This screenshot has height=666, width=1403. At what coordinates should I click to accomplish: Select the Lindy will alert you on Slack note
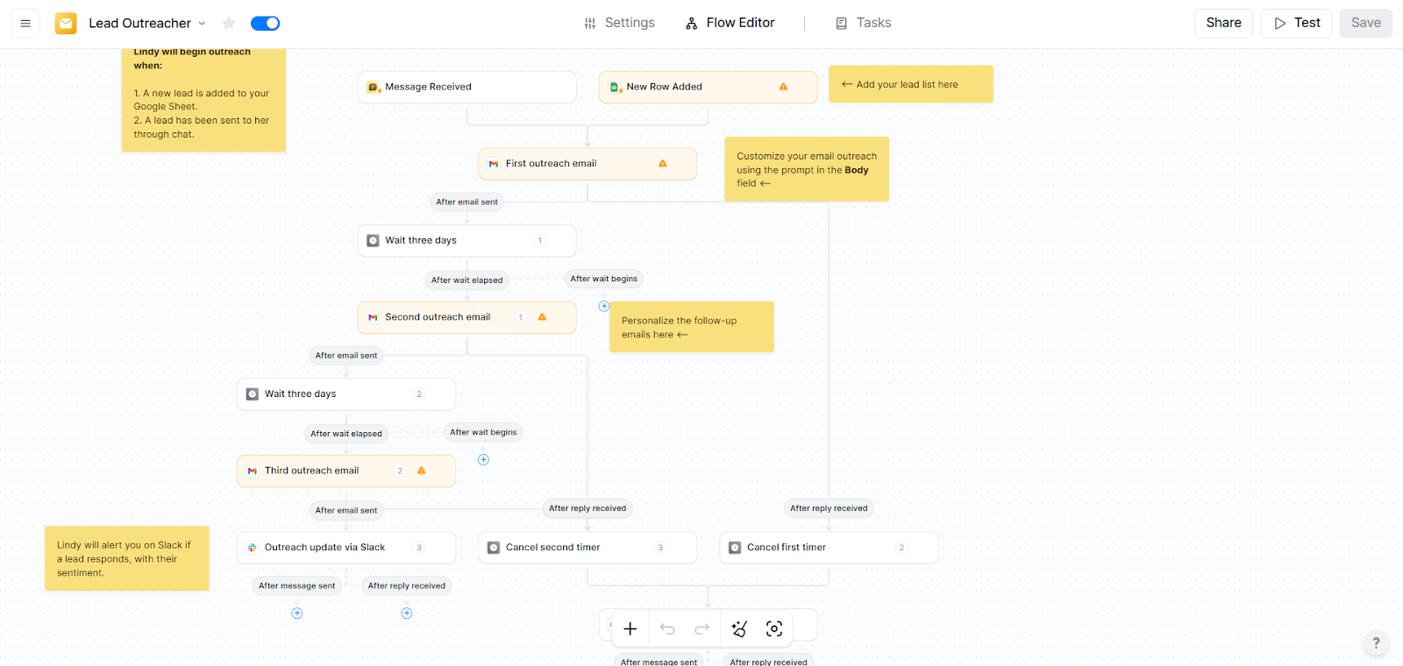tap(127, 558)
